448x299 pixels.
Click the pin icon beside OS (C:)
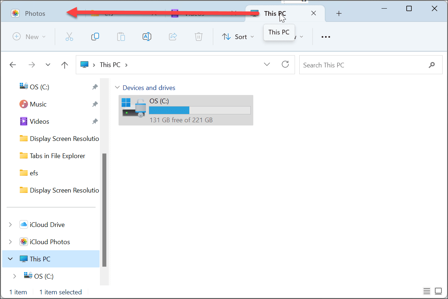(x=95, y=87)
